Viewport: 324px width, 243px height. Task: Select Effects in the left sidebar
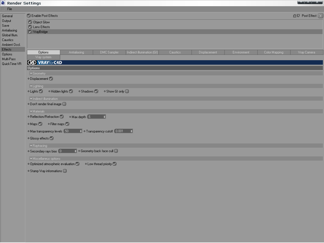pyautogui.click(x=13, y=49)
